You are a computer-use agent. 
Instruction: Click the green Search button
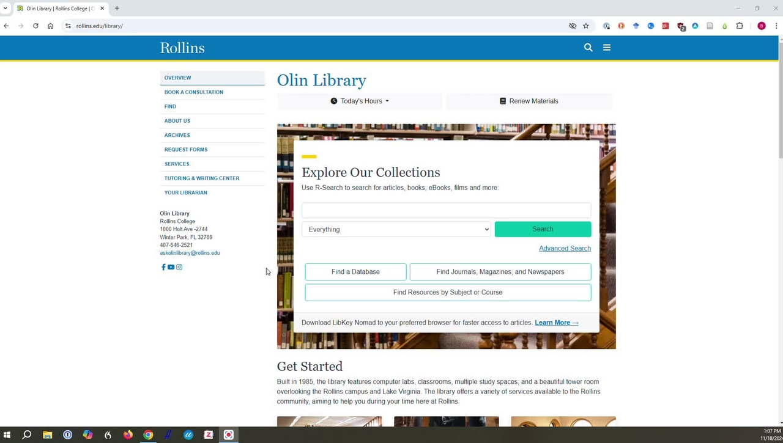(x=543, y=229)
